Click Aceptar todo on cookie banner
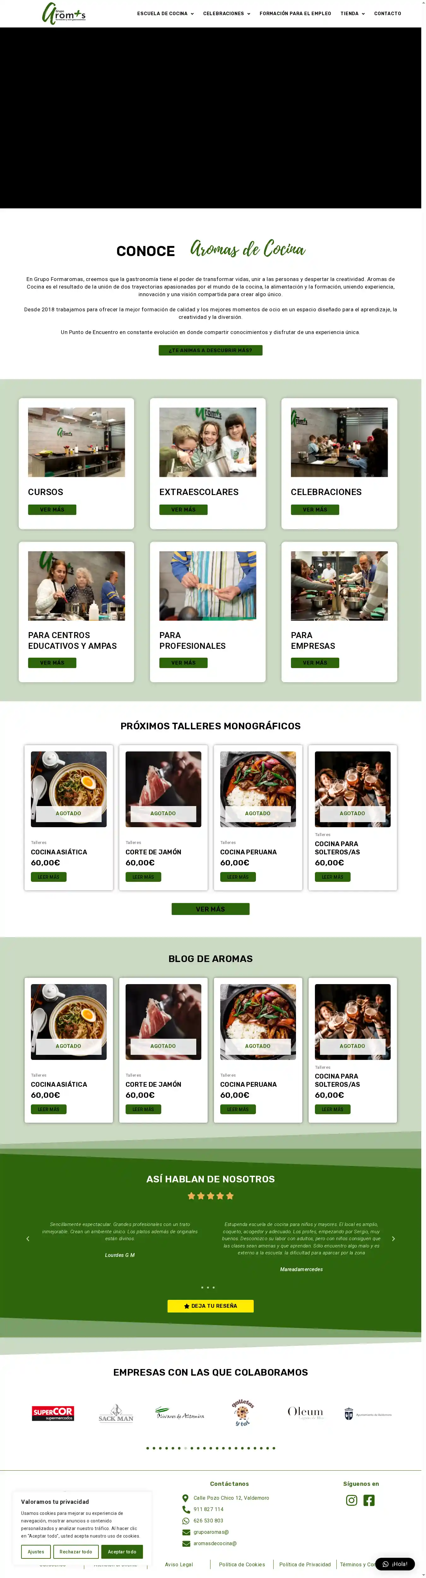 tap(122, 1552)
